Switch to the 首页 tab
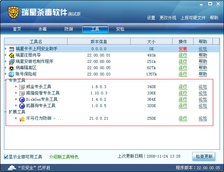224x172 pixels. [x=17, y=29]
